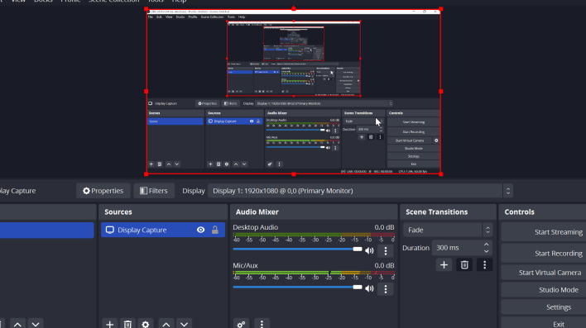Toggle Display Capture visibility eye icon
This screenshot has height=328, width=586.
tap(200, 230)
